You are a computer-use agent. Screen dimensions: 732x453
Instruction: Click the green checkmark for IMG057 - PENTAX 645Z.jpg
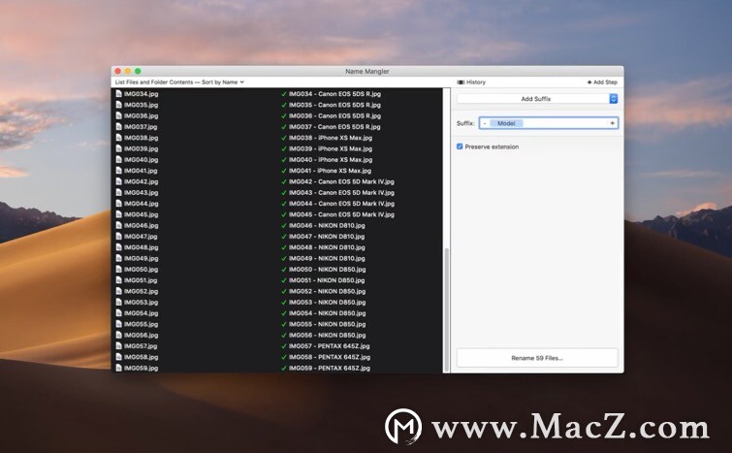284,346
